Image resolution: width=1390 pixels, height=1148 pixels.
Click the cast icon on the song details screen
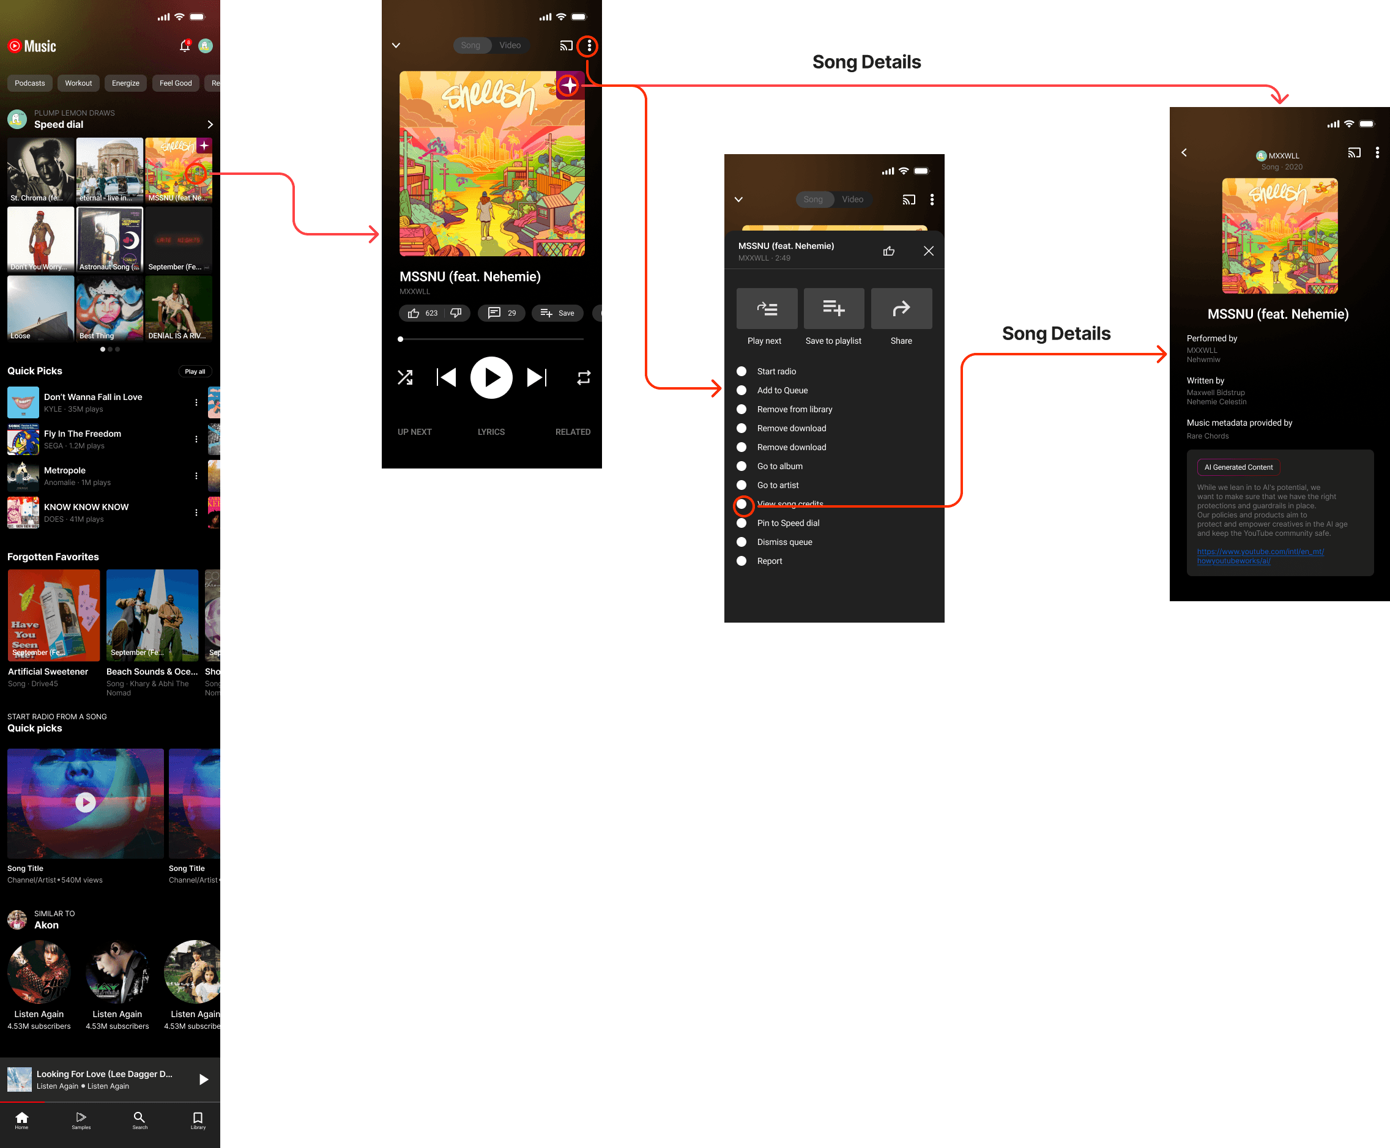click(x=1354, y=153)
